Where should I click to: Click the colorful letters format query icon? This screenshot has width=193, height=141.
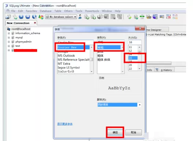click(x=41, y=17)
